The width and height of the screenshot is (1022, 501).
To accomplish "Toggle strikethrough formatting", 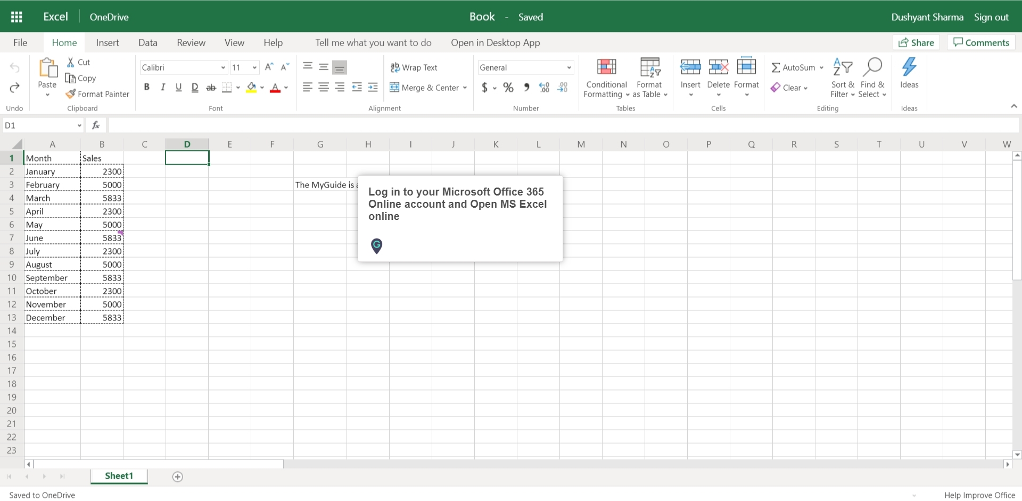I will [211, 87].
